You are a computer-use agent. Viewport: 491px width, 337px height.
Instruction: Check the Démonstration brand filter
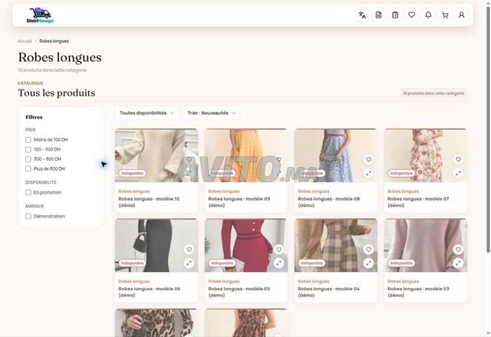pos(28,216)
